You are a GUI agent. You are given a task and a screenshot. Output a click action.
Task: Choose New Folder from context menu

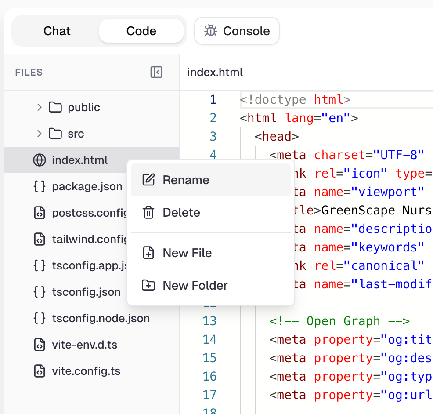pos(211,286)
